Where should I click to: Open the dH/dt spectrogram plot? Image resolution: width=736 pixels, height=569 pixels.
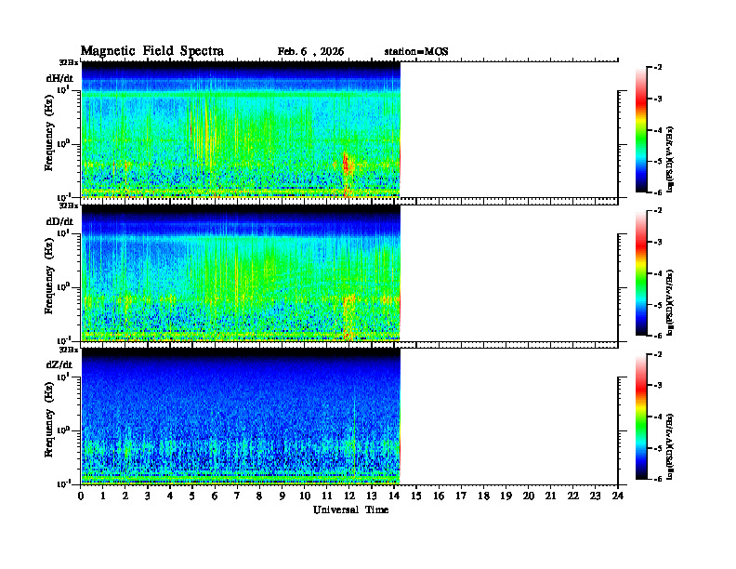tap(241, 129)
